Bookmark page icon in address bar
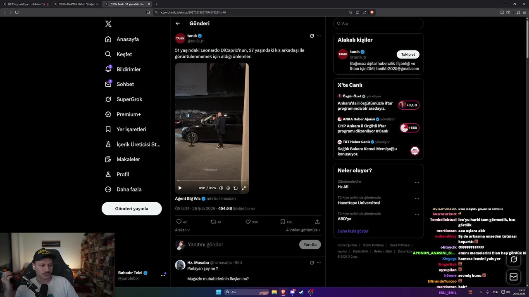Viewport: 529px width, 297px height. tap(148, 12)
